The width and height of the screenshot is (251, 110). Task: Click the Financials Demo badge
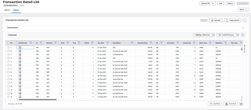[11, 5]
